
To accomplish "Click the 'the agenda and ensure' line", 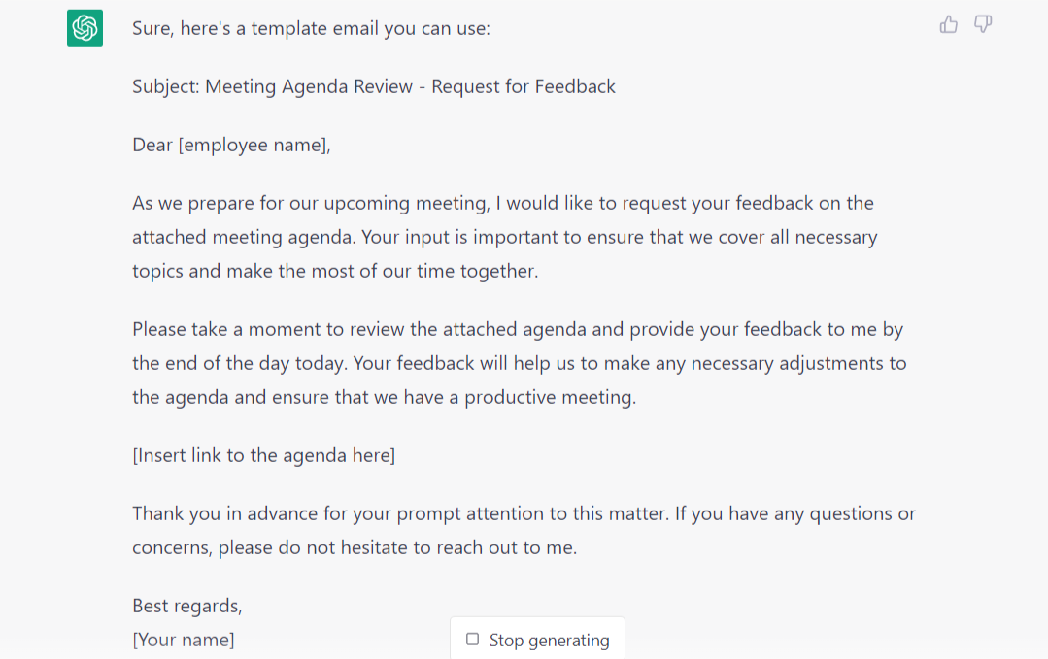I will tap(384, 397).
